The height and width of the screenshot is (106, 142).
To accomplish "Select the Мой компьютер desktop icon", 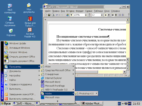I will pyautogui.click(x=10, y=9).
